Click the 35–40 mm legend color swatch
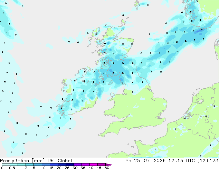The height and width of the screenshot is (169, 219). 86,165
